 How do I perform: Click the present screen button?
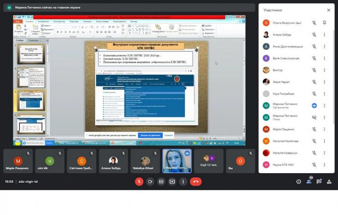[172, 182]
